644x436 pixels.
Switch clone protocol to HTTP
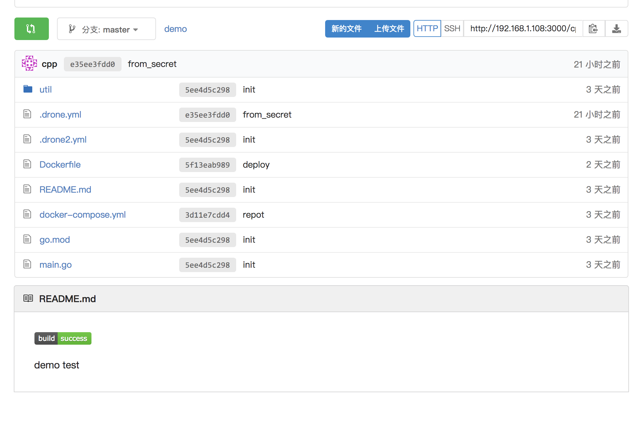[427, 28]
